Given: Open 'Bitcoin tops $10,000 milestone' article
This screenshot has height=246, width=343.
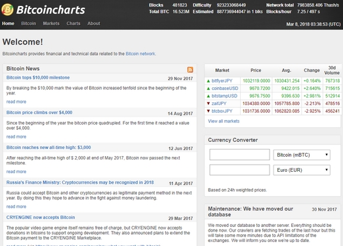Looking at the screenshot, I should click(38, 77).
